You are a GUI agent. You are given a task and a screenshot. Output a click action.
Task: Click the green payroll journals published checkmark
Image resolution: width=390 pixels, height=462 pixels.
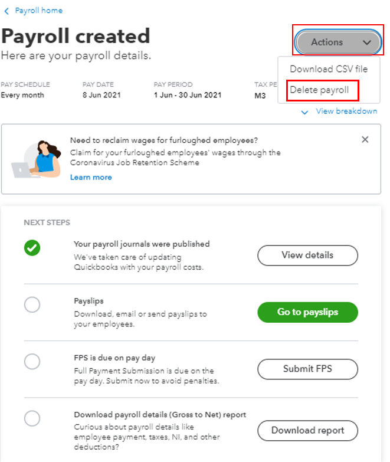point(32,248)
